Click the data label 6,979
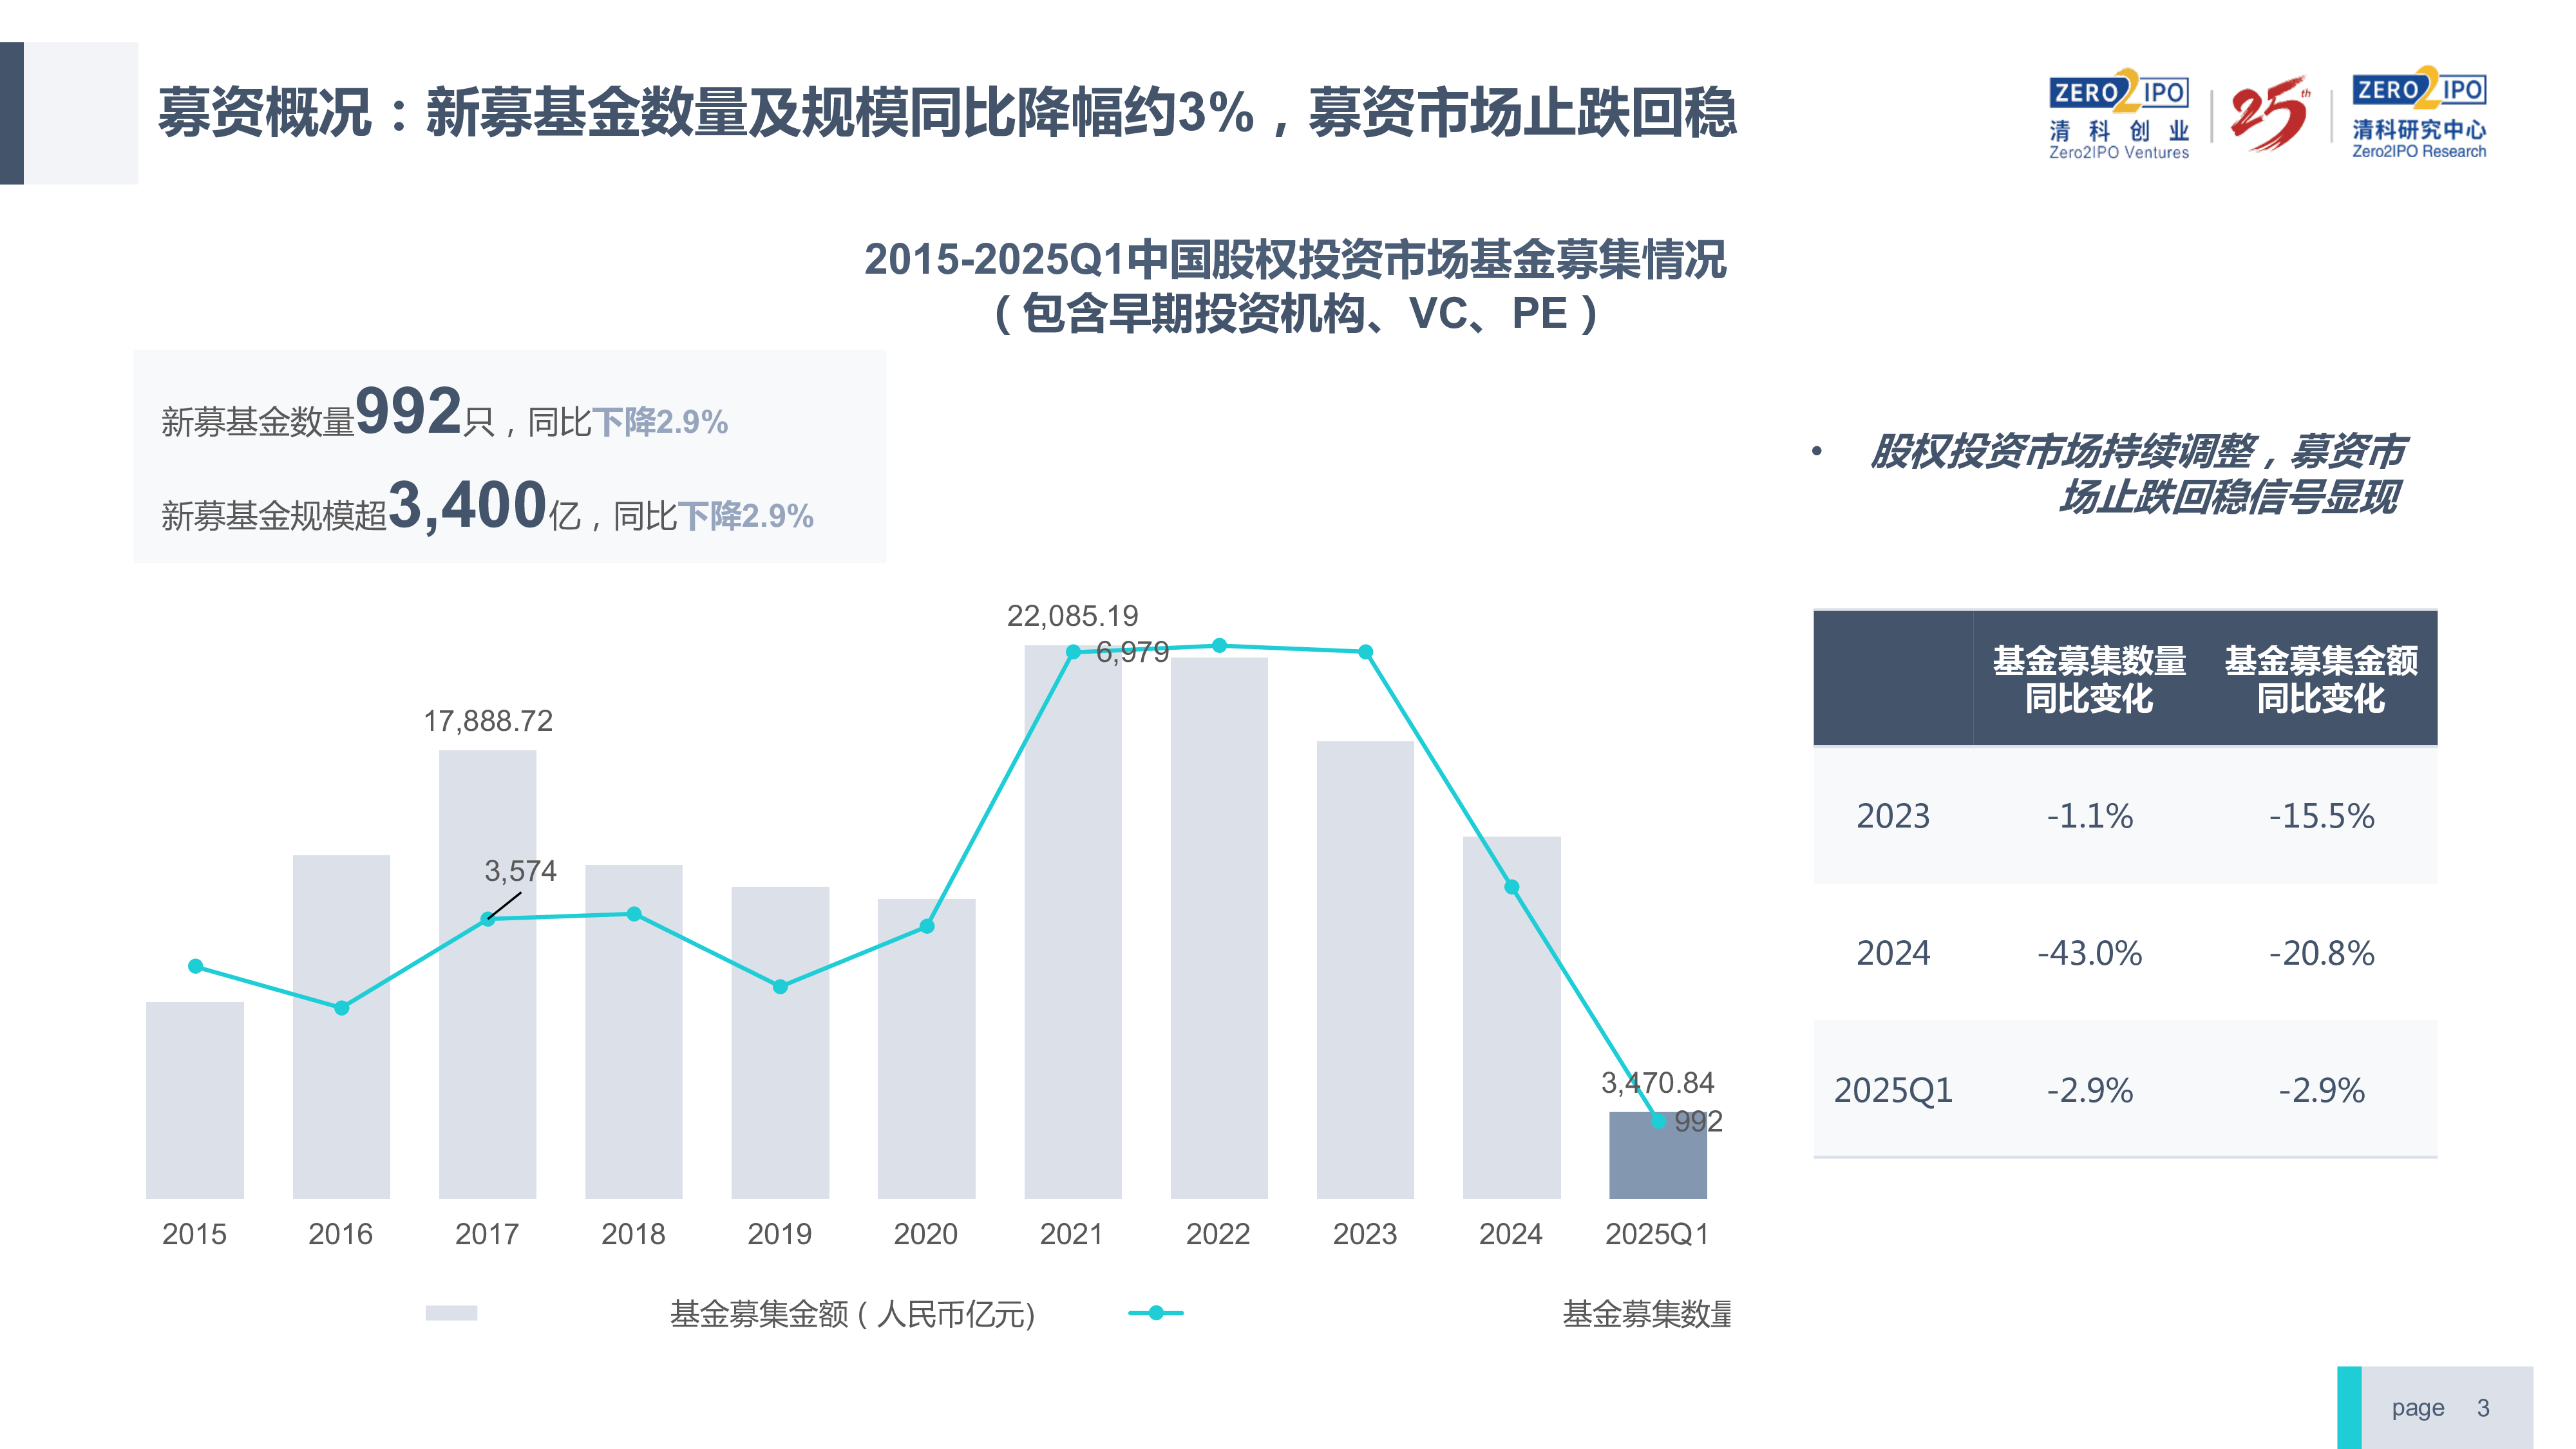 (1133, 652)
